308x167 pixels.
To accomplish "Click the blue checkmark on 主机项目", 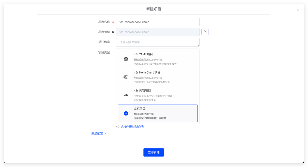I will (126, 113).
